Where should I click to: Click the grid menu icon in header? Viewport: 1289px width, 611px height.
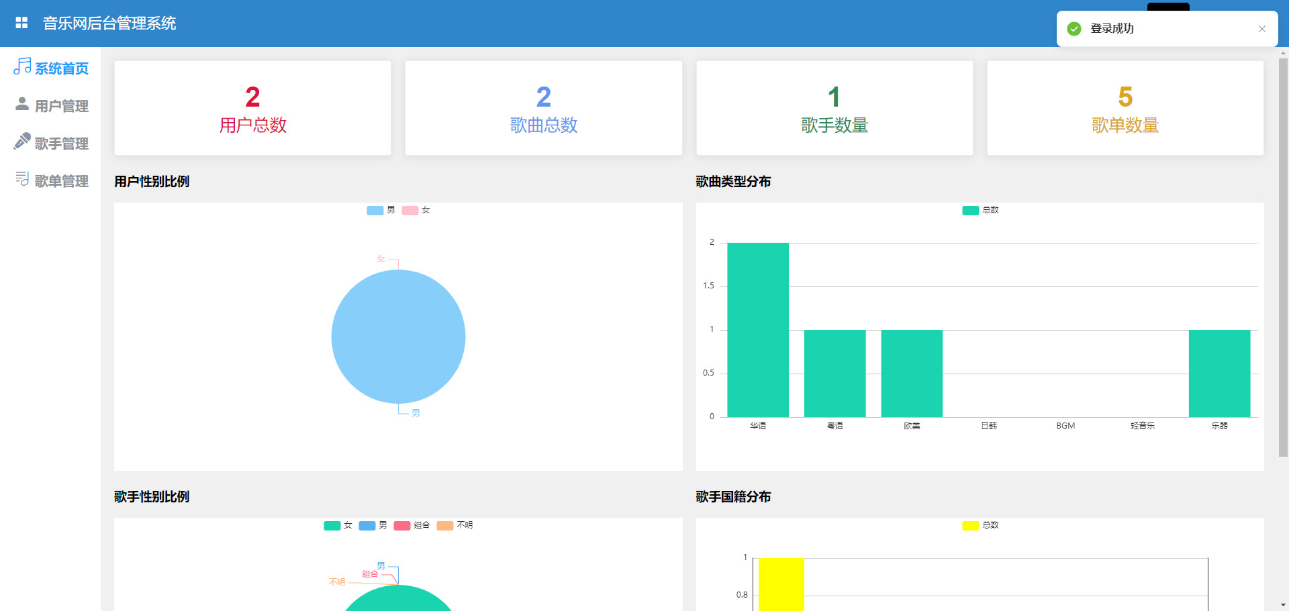(21, 23)
